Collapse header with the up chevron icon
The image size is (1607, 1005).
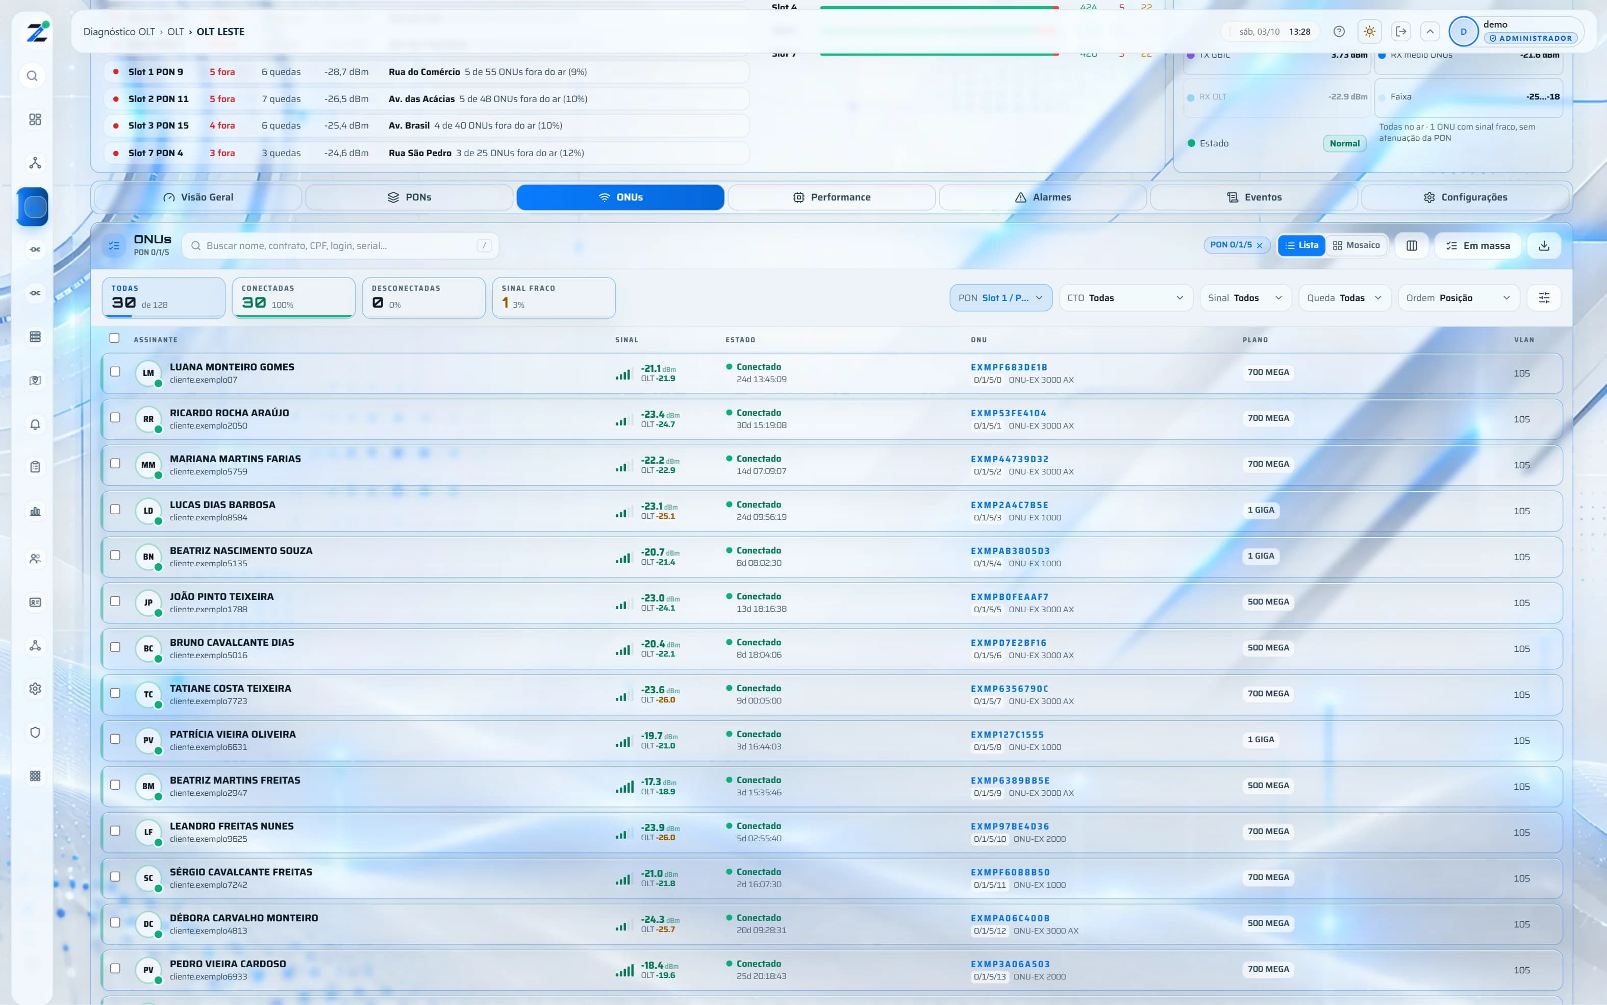point(1430,31)
